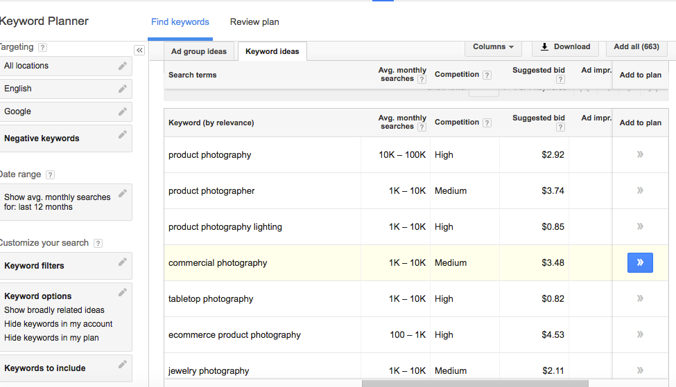676x387 pixels.
Task: Click 'tabletop photography' keyword text
Action: (x=211, y=299)
